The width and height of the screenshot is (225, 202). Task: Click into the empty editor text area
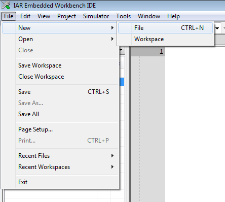pyautogui.click(x=195, y=124)
